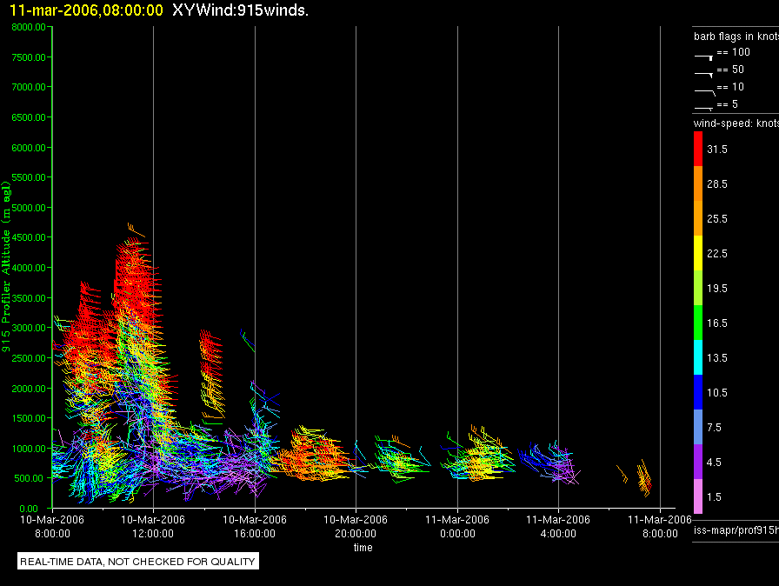Click the 6000.00 altitude tick label

29,148
